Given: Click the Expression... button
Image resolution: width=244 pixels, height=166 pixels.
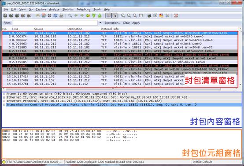Looking at the screenshot, I should [112, 23].
